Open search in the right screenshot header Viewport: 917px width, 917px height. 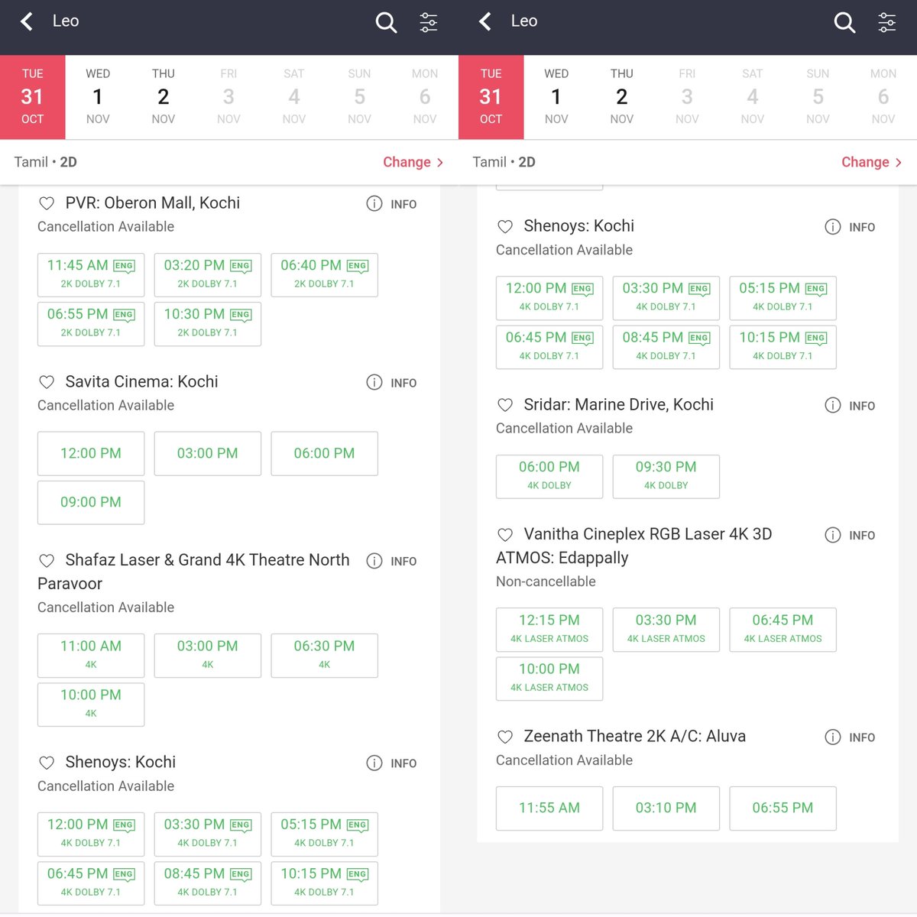tap(844, 22)
